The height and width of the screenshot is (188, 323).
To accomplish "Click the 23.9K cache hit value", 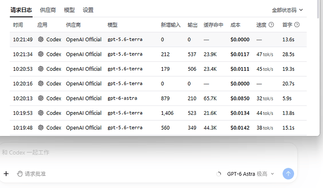I will (x=210, y=54).
